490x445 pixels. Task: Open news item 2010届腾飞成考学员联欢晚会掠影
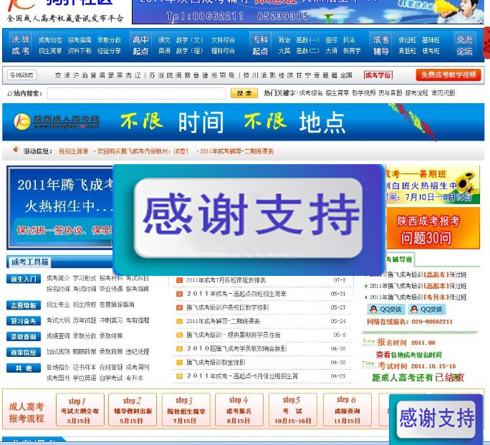(x=236, y=348)
